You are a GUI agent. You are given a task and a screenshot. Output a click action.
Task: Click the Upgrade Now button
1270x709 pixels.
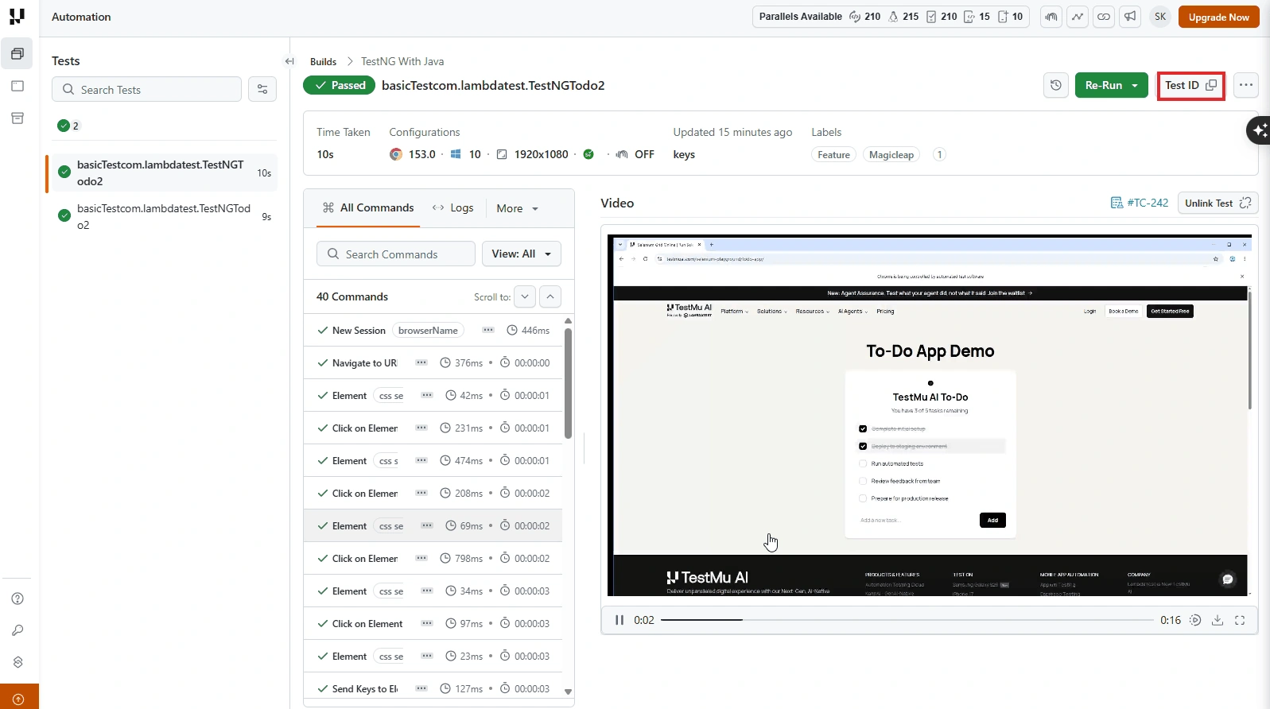pyautogui.click(x=1218, y=17)
